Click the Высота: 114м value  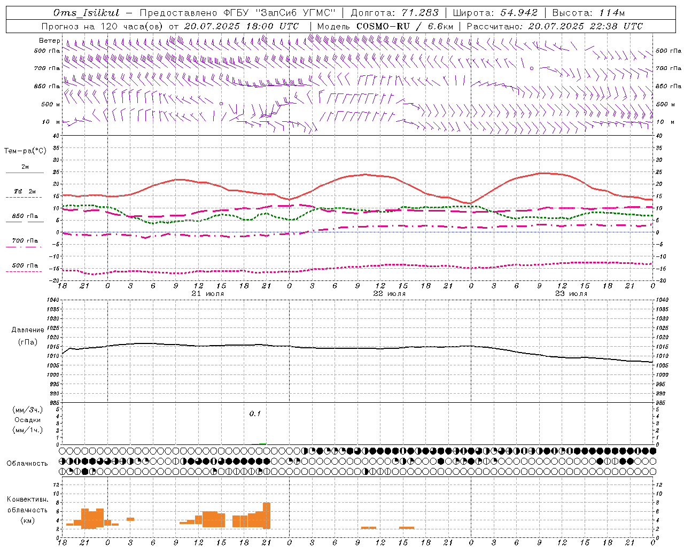coord(588,13)
